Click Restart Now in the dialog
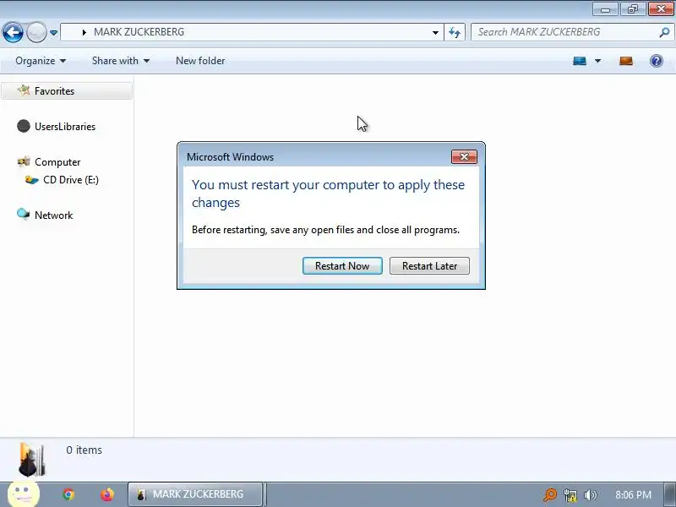The image size is (676, 507). click(342, 266)
